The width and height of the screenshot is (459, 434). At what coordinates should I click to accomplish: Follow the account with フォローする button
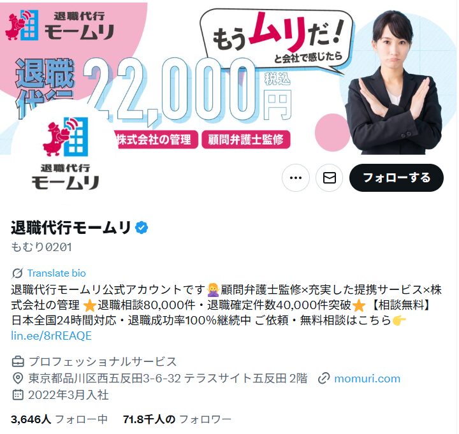[x=397, y=178]
